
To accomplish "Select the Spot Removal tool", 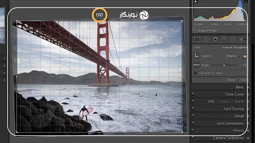I will 206,39.
